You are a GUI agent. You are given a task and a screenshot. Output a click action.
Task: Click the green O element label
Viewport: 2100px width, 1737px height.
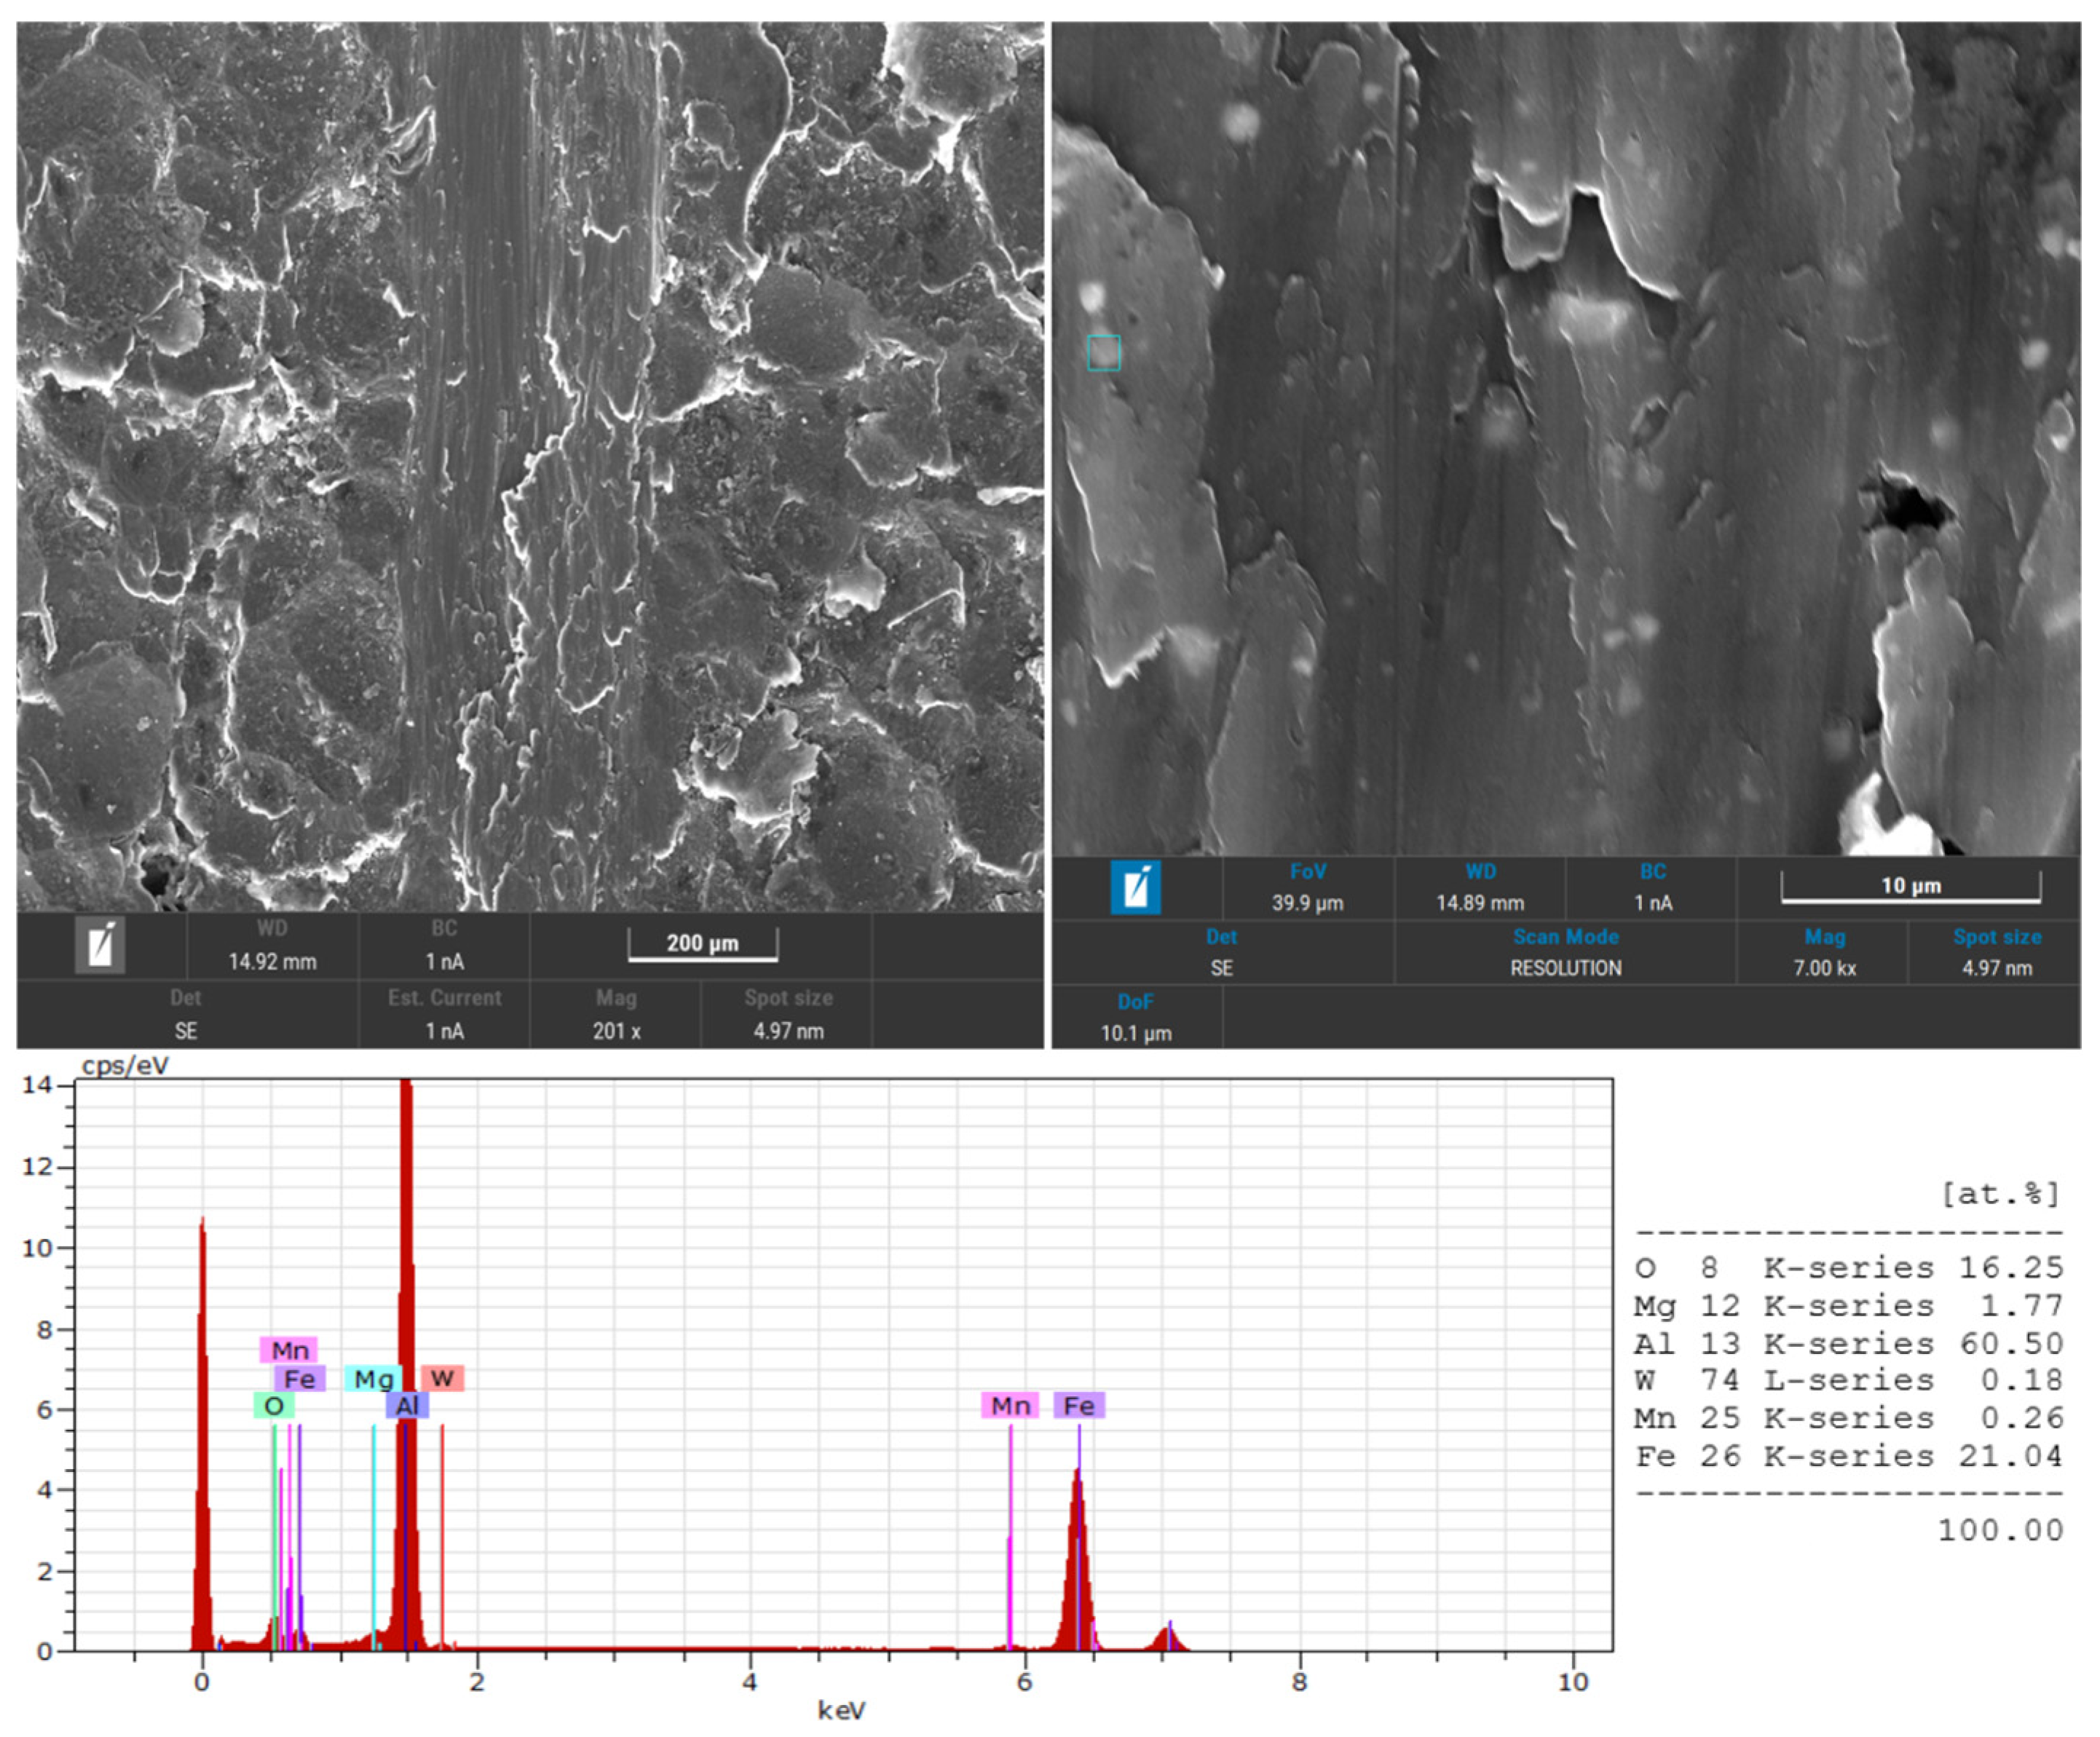[273, 1405]
